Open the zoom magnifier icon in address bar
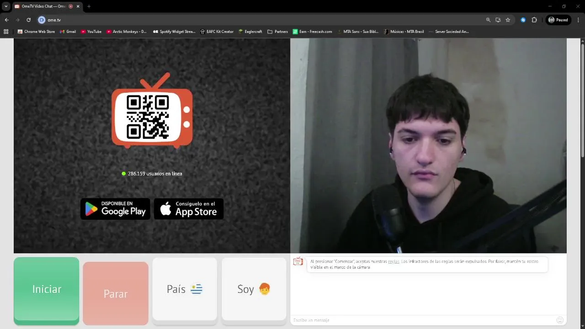This screenshot has height=329, width=585. (488, 20)
